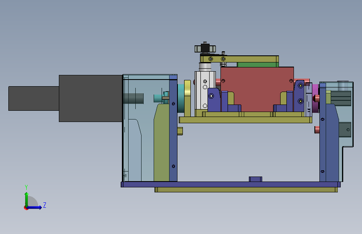Select the small blue block on base plate
The image size is (362, 234).
[256, 179]
